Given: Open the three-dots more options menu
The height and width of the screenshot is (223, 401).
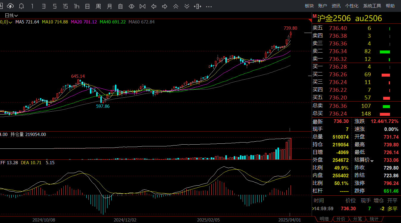Looking at the screenshot, I should (209, 6).
